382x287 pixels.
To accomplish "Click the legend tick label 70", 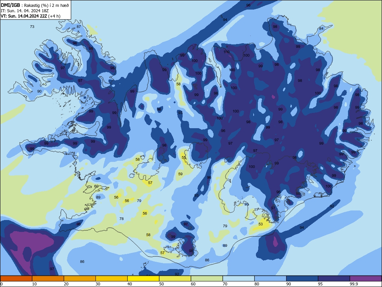I will pyautogui.click(x=225, y=284).
